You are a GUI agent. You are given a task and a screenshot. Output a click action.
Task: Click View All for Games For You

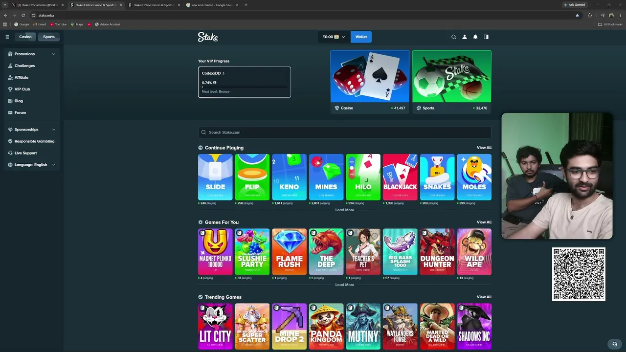point(484,222)
